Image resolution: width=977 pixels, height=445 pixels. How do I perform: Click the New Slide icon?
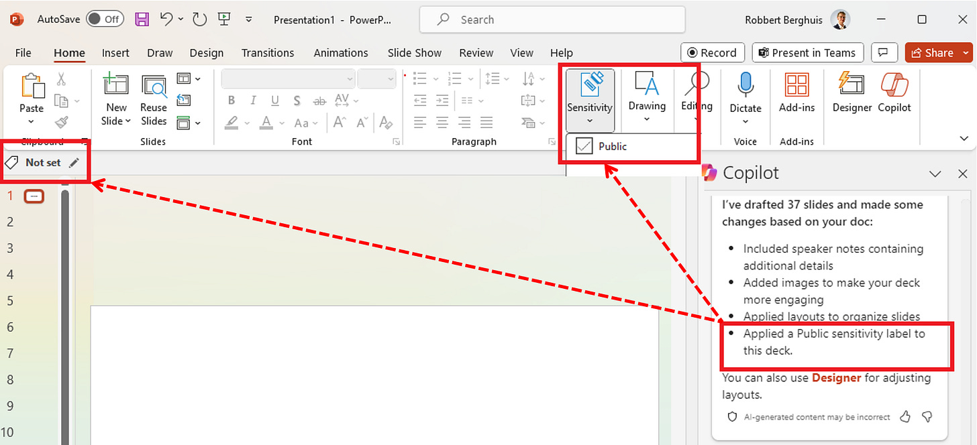(115, 86)
